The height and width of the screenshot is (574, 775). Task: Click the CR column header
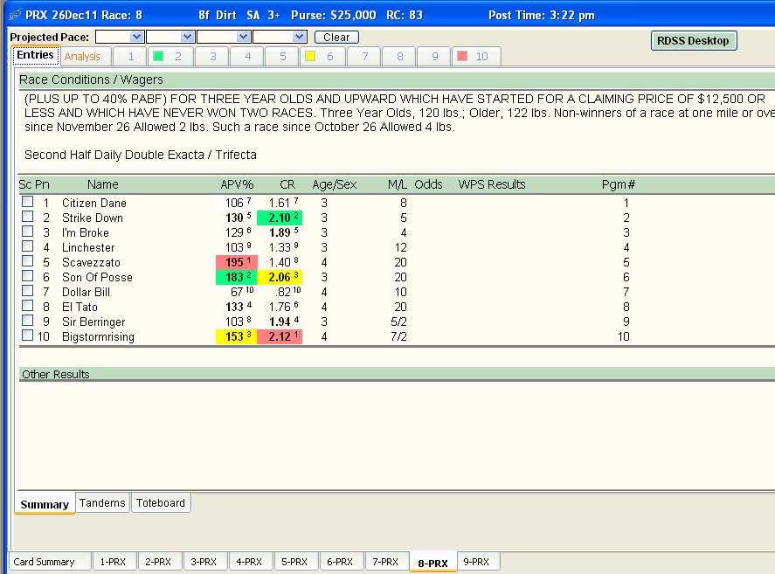(287, 184)
